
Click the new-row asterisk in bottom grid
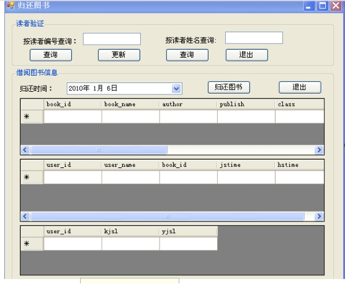pyautogui.click(x=27, y=244)
